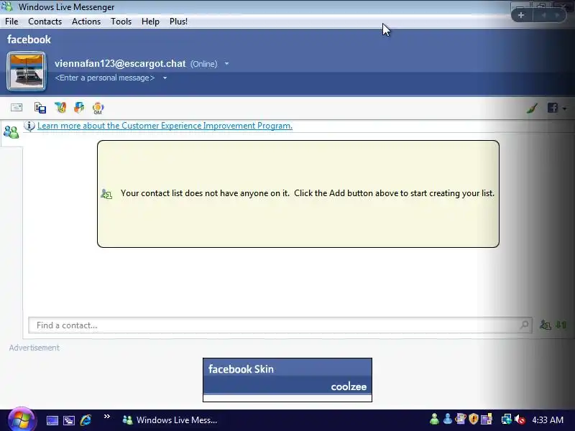Click the left arrow in overlay bar
The width and height of the screenshot is (575, 431).
544,15
